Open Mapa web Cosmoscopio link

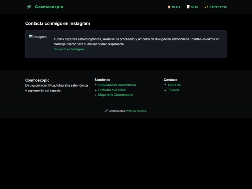(116, 95)
